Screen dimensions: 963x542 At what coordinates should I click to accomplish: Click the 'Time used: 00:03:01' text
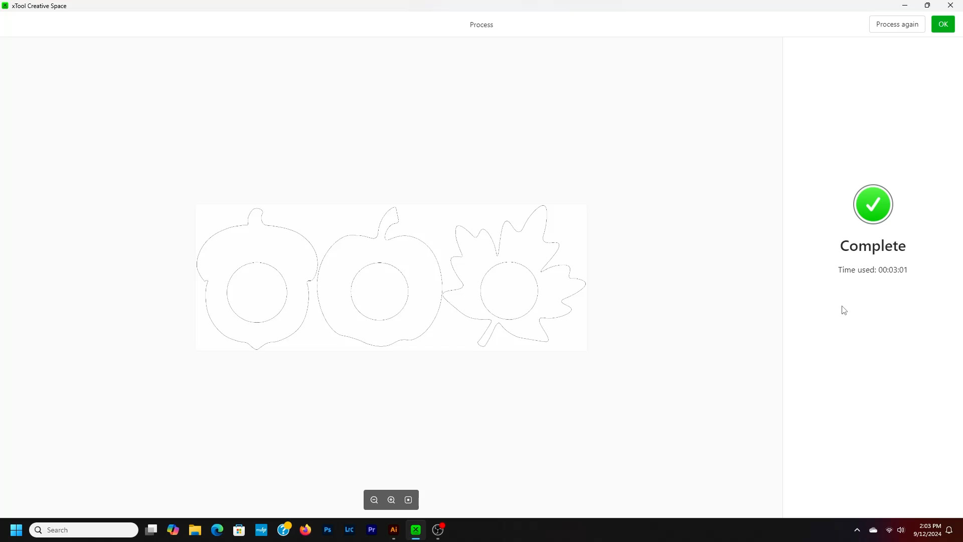click(x=873, y=270)
